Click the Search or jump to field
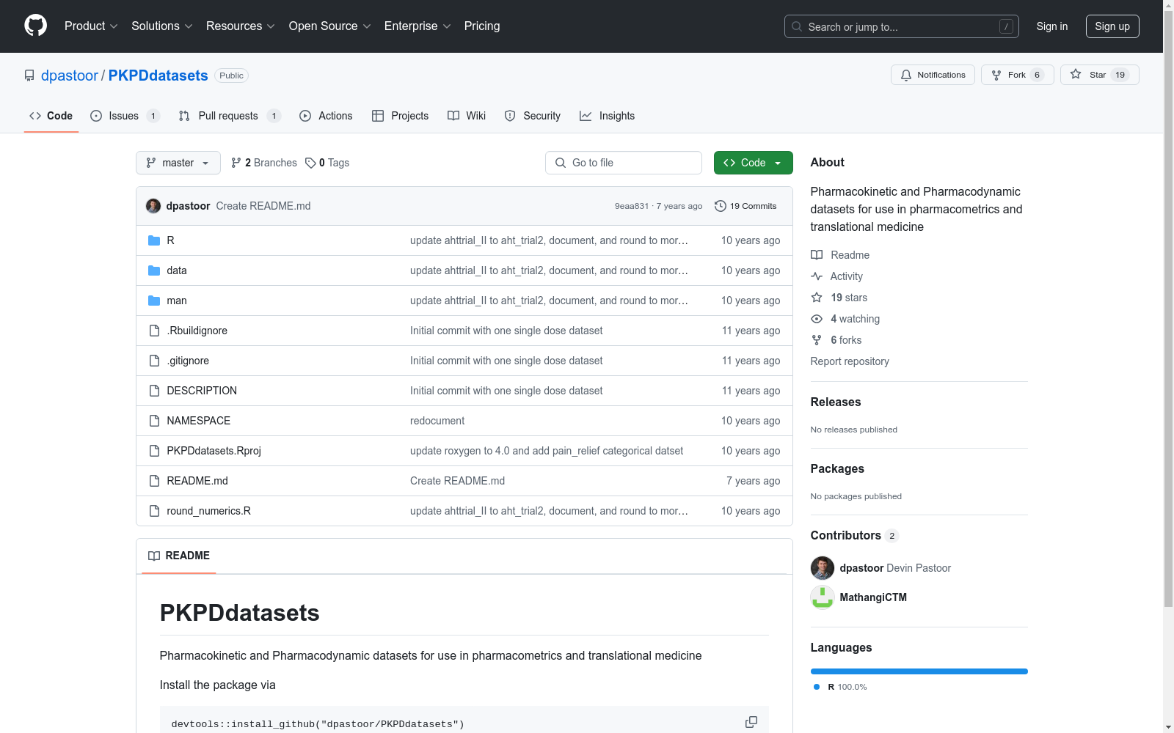The height and width of the screenshot is (733, 1174). pyautogui.click(x=902, y=26)
